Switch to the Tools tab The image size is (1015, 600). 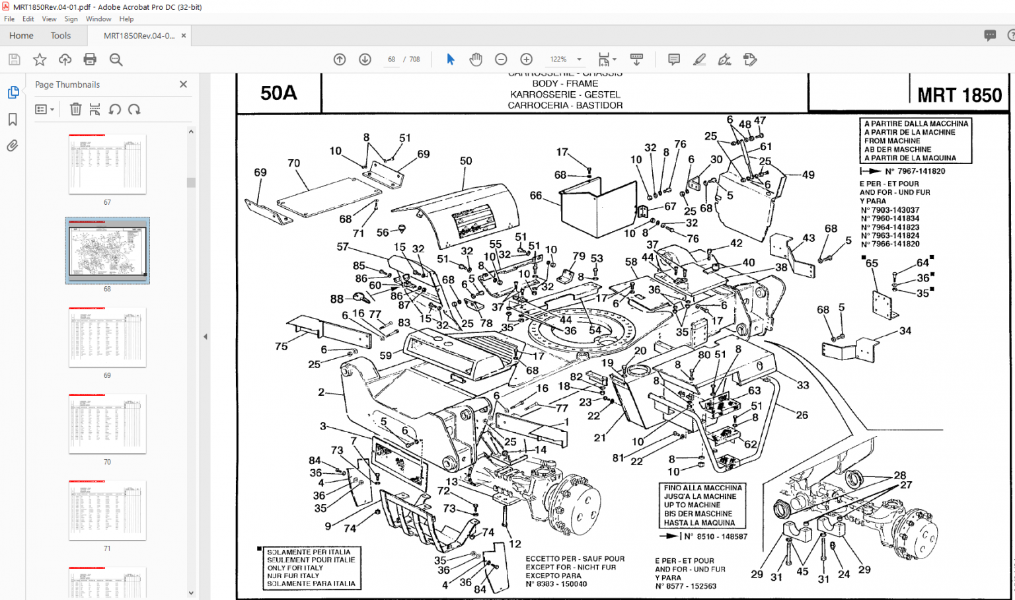tap(61, 36)
